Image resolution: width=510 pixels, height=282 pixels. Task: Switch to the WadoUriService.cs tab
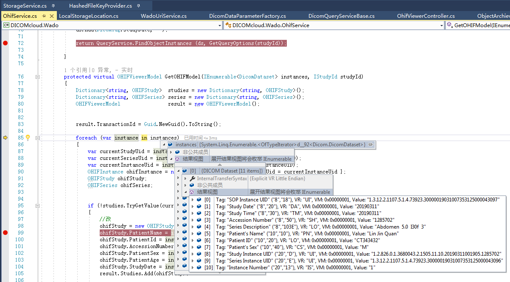(163, 16)
